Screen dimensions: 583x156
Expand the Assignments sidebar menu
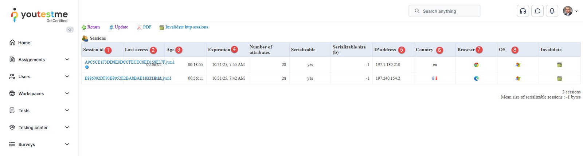[x=39, y=60]
